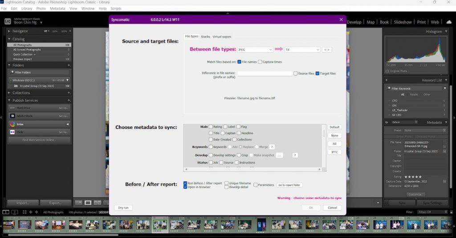The height and width of the screenshot is (238, 456).
Task: Enable the Develop settings checkbox
Action: click(x=211, y=155)
